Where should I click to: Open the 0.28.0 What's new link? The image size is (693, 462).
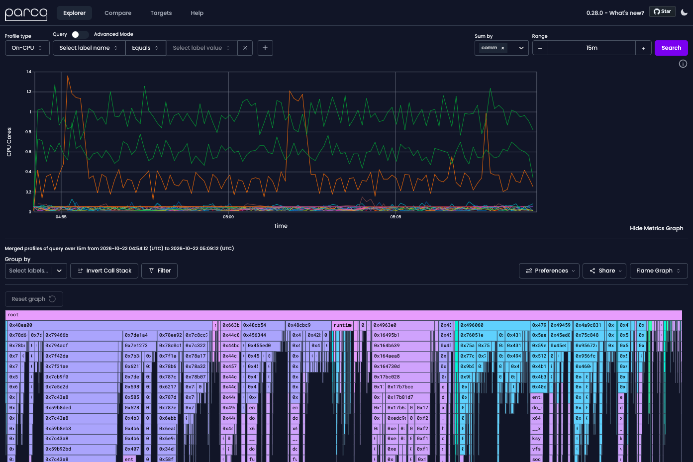[x=615, y=13]
